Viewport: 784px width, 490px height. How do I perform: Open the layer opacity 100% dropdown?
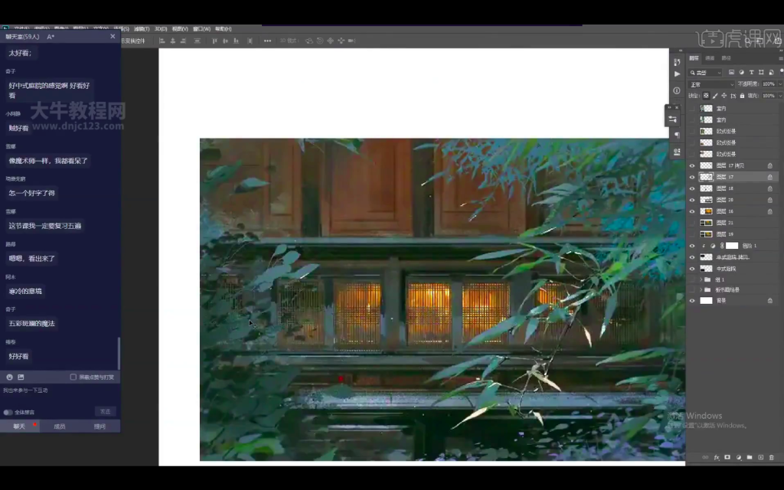click(779, 84)
